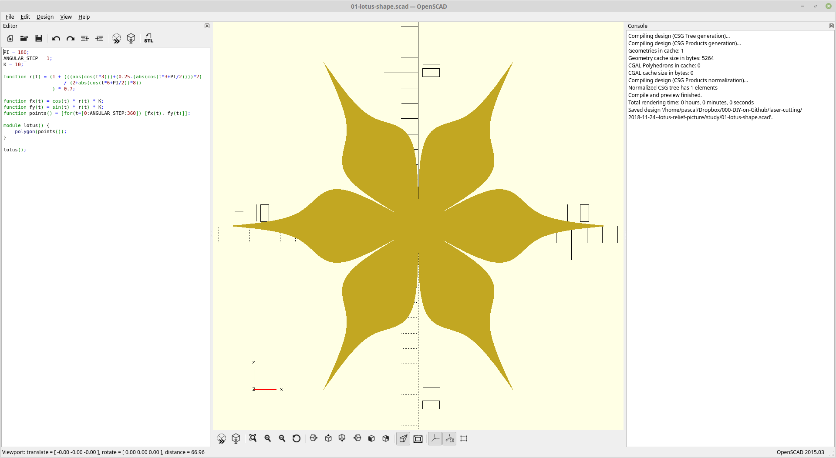The image size is (836, 458).
Task: Open the Help menu
Action: (x=84, y=17)
